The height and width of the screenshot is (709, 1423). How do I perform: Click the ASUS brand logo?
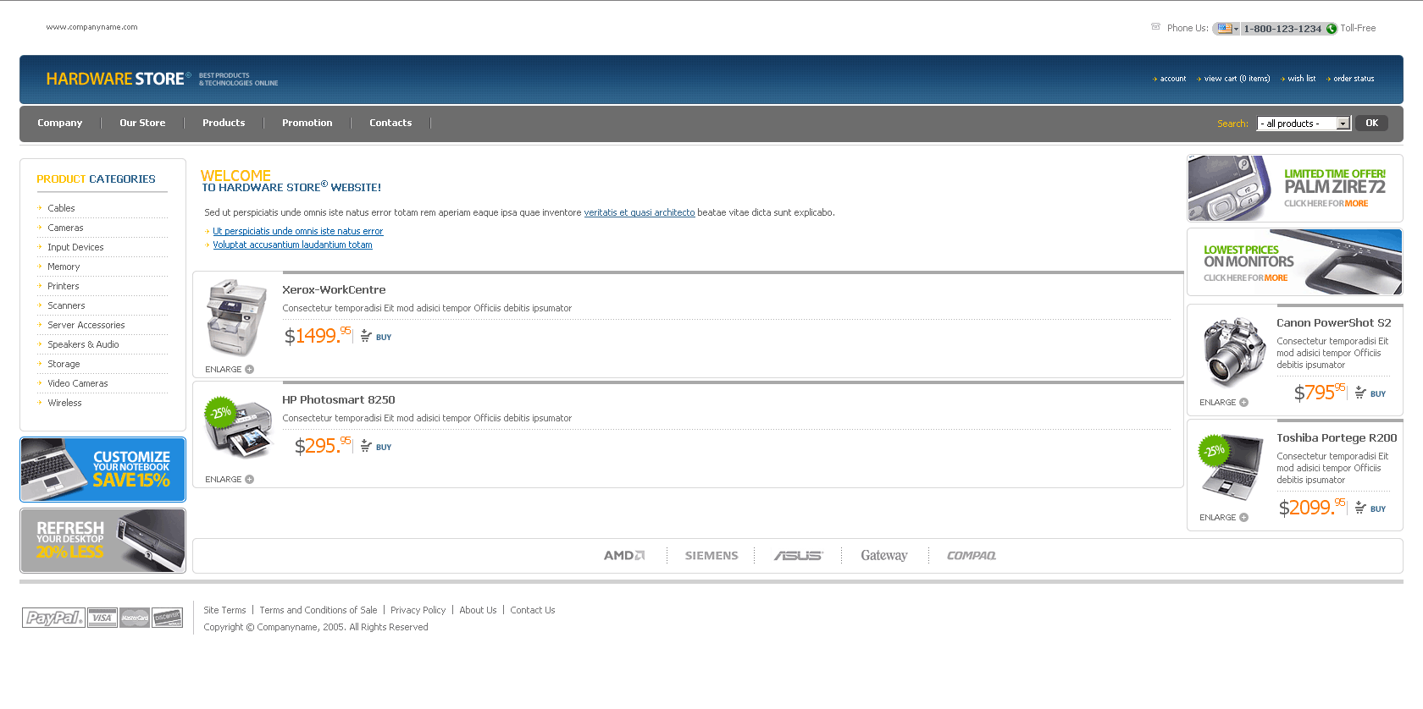pos(798,556)
